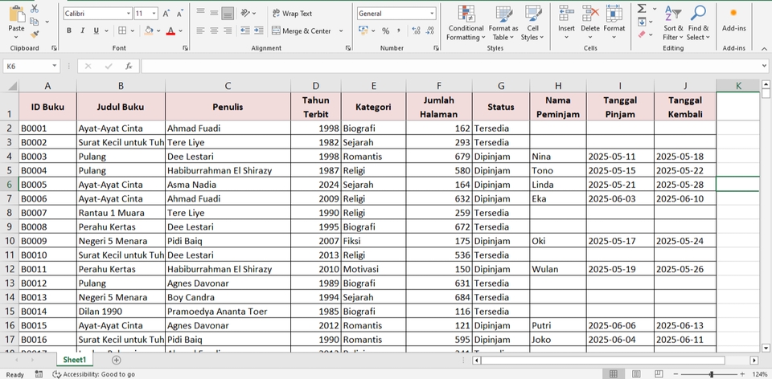Apply Comma Style
Viewport: 772px width, 379px height.
398,31
